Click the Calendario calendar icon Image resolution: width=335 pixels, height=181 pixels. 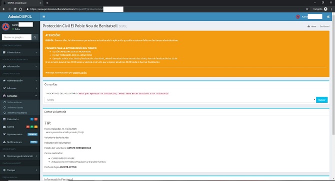click(x=4, y=119)
